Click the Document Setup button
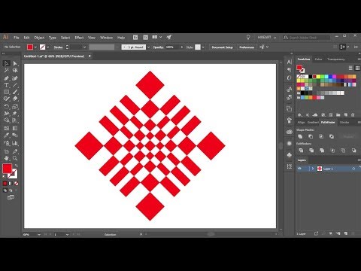 (x=223, y=47)
